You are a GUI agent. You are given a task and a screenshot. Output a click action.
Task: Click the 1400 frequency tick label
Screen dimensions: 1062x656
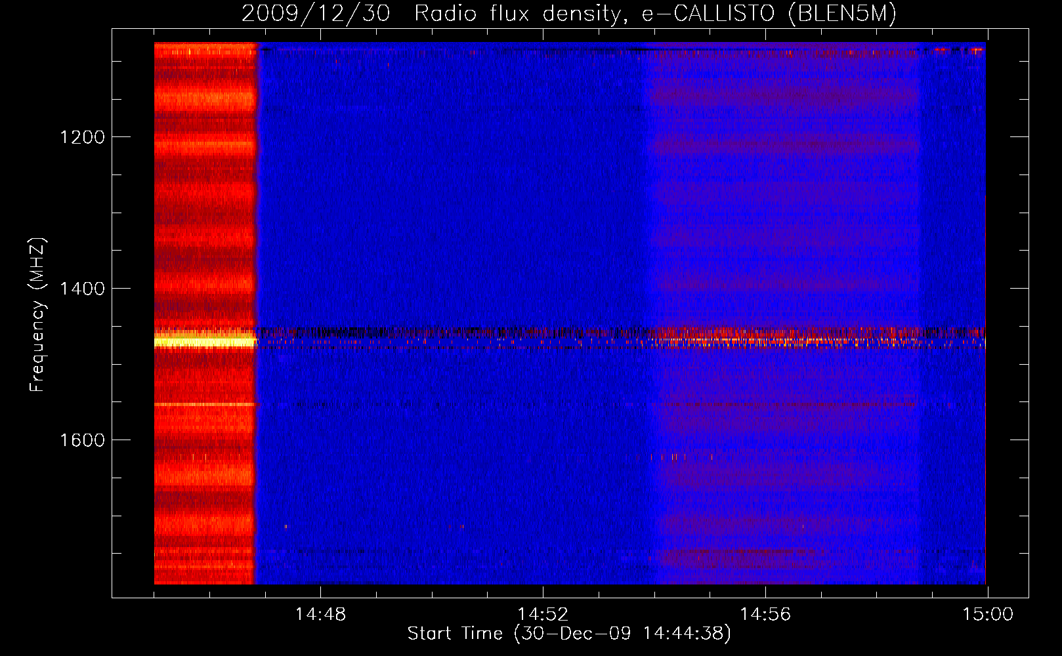(82, 289)
